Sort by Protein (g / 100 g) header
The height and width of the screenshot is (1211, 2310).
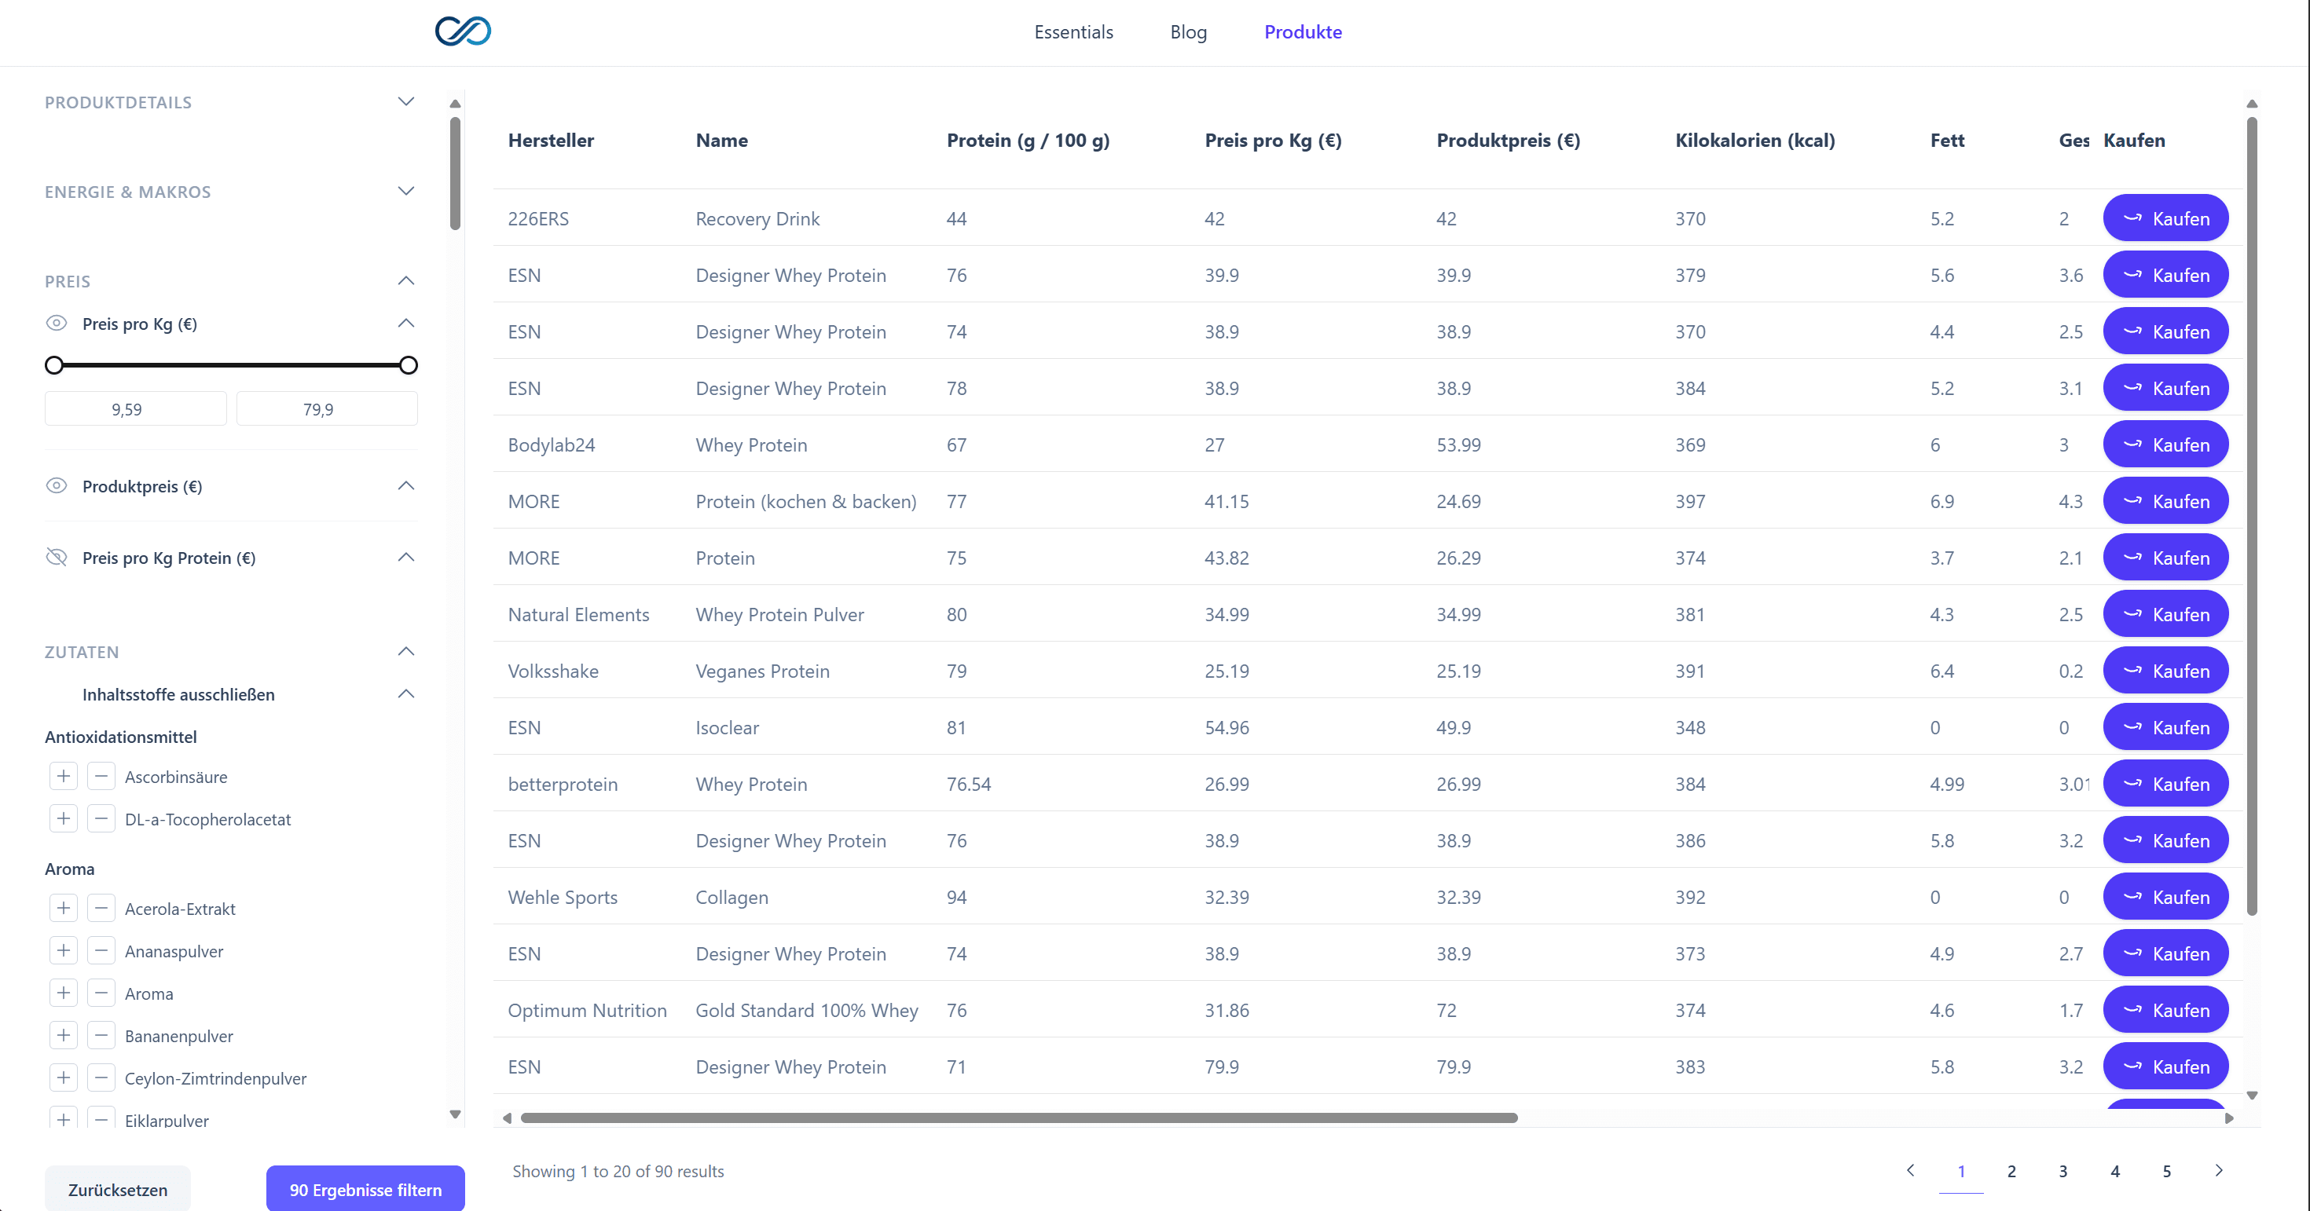click(1028, 140)
